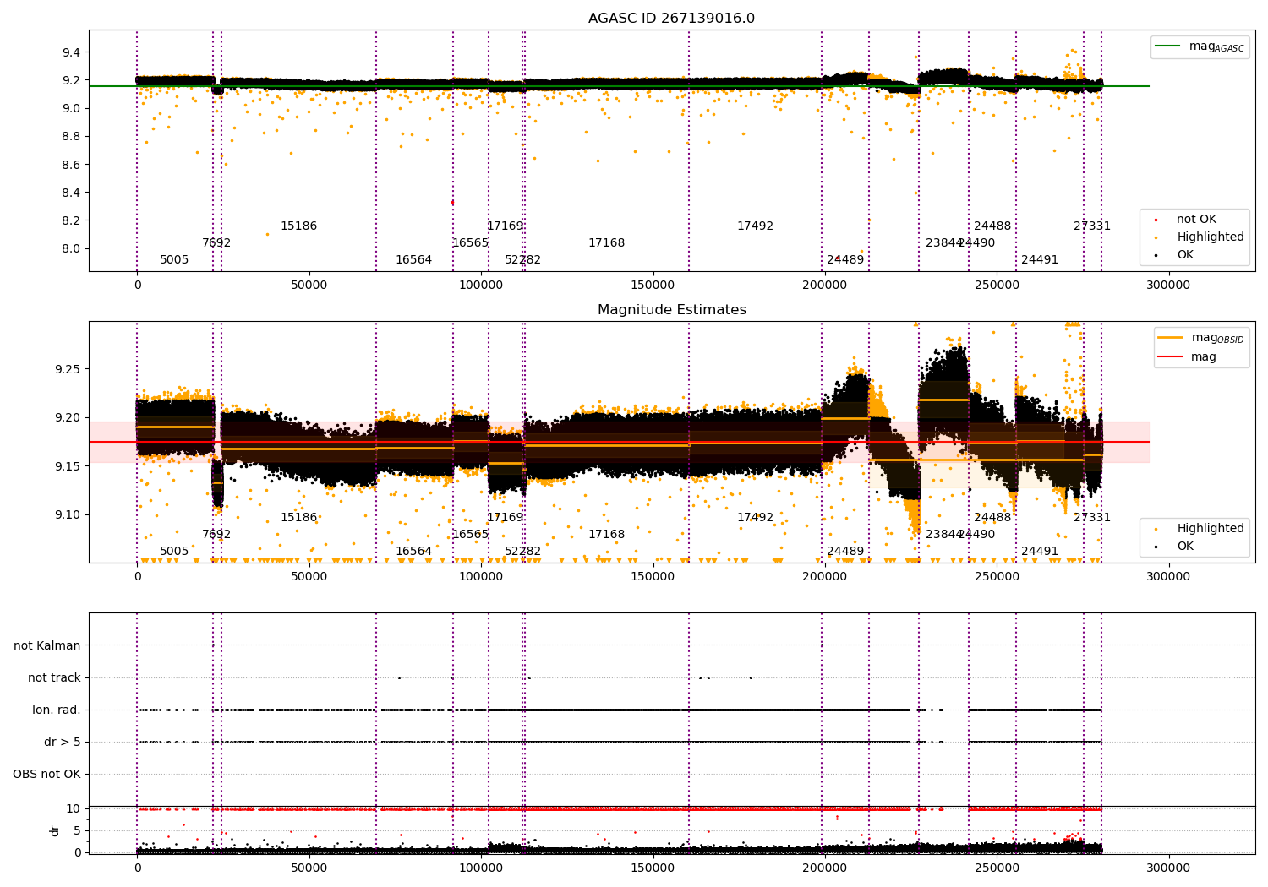Click obsid label 16564 in top plot

tap(413, 260)
